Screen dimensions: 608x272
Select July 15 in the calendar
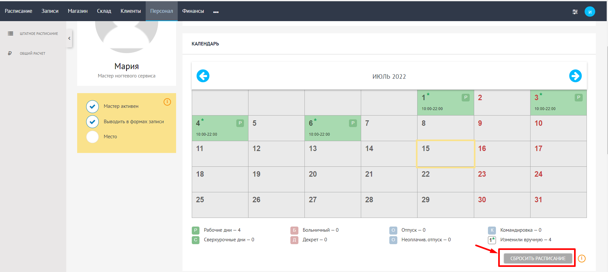pyautogui.click(x=445, y=154)
